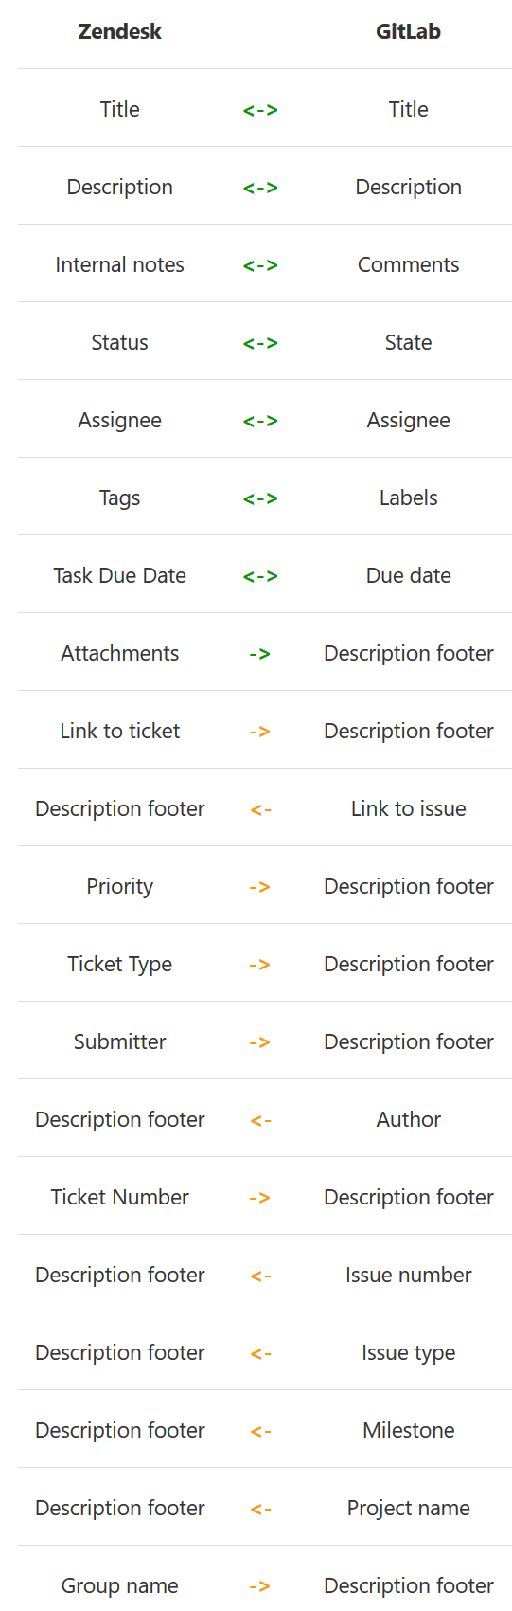Click the Labels cell in GitLab column

pyautogui.click(x=409, y=498)
